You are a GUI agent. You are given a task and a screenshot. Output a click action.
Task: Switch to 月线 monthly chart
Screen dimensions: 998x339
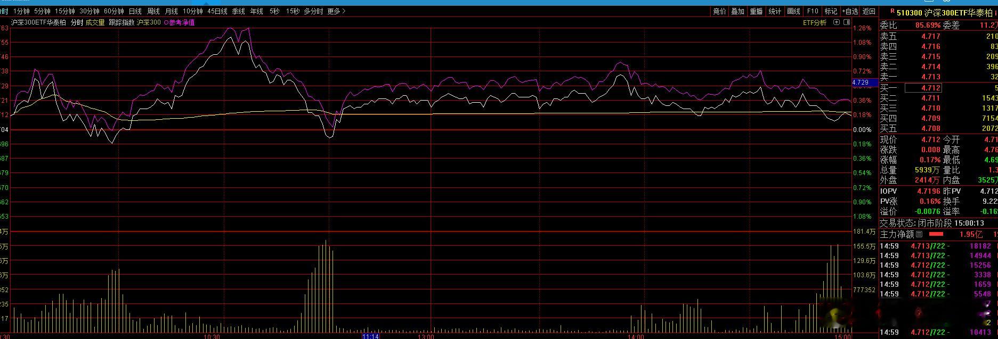click(172, 11)
